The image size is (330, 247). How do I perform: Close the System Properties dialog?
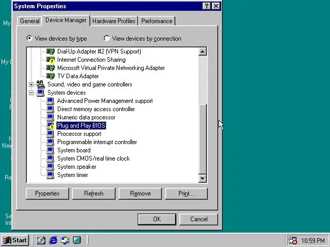(216, 6)
